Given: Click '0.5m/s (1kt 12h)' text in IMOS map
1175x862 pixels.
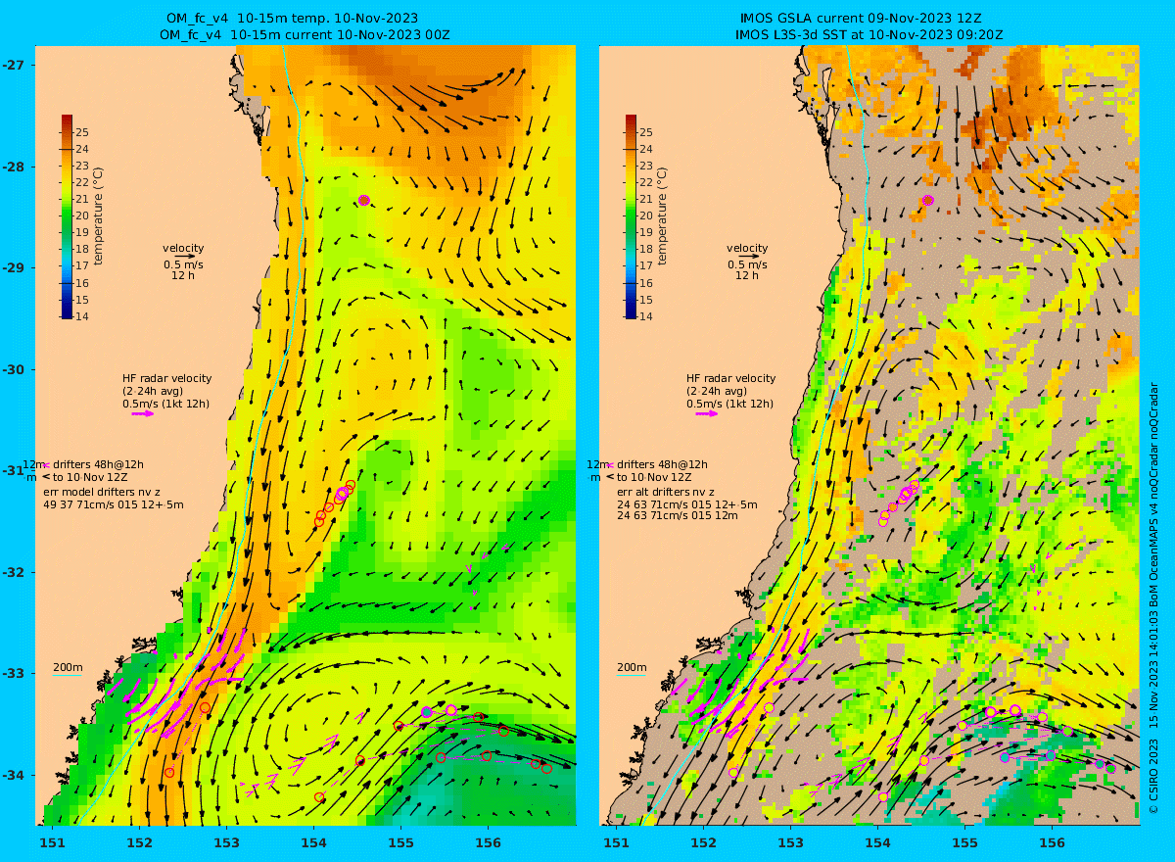Looking at the screenshot, I should pos(730,404).
